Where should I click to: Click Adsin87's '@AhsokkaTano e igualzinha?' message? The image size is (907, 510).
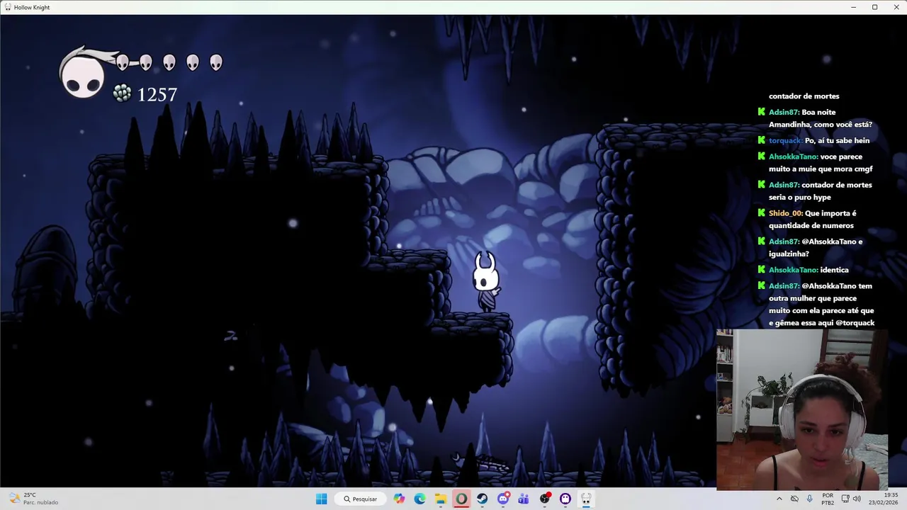tap(816, 248)
